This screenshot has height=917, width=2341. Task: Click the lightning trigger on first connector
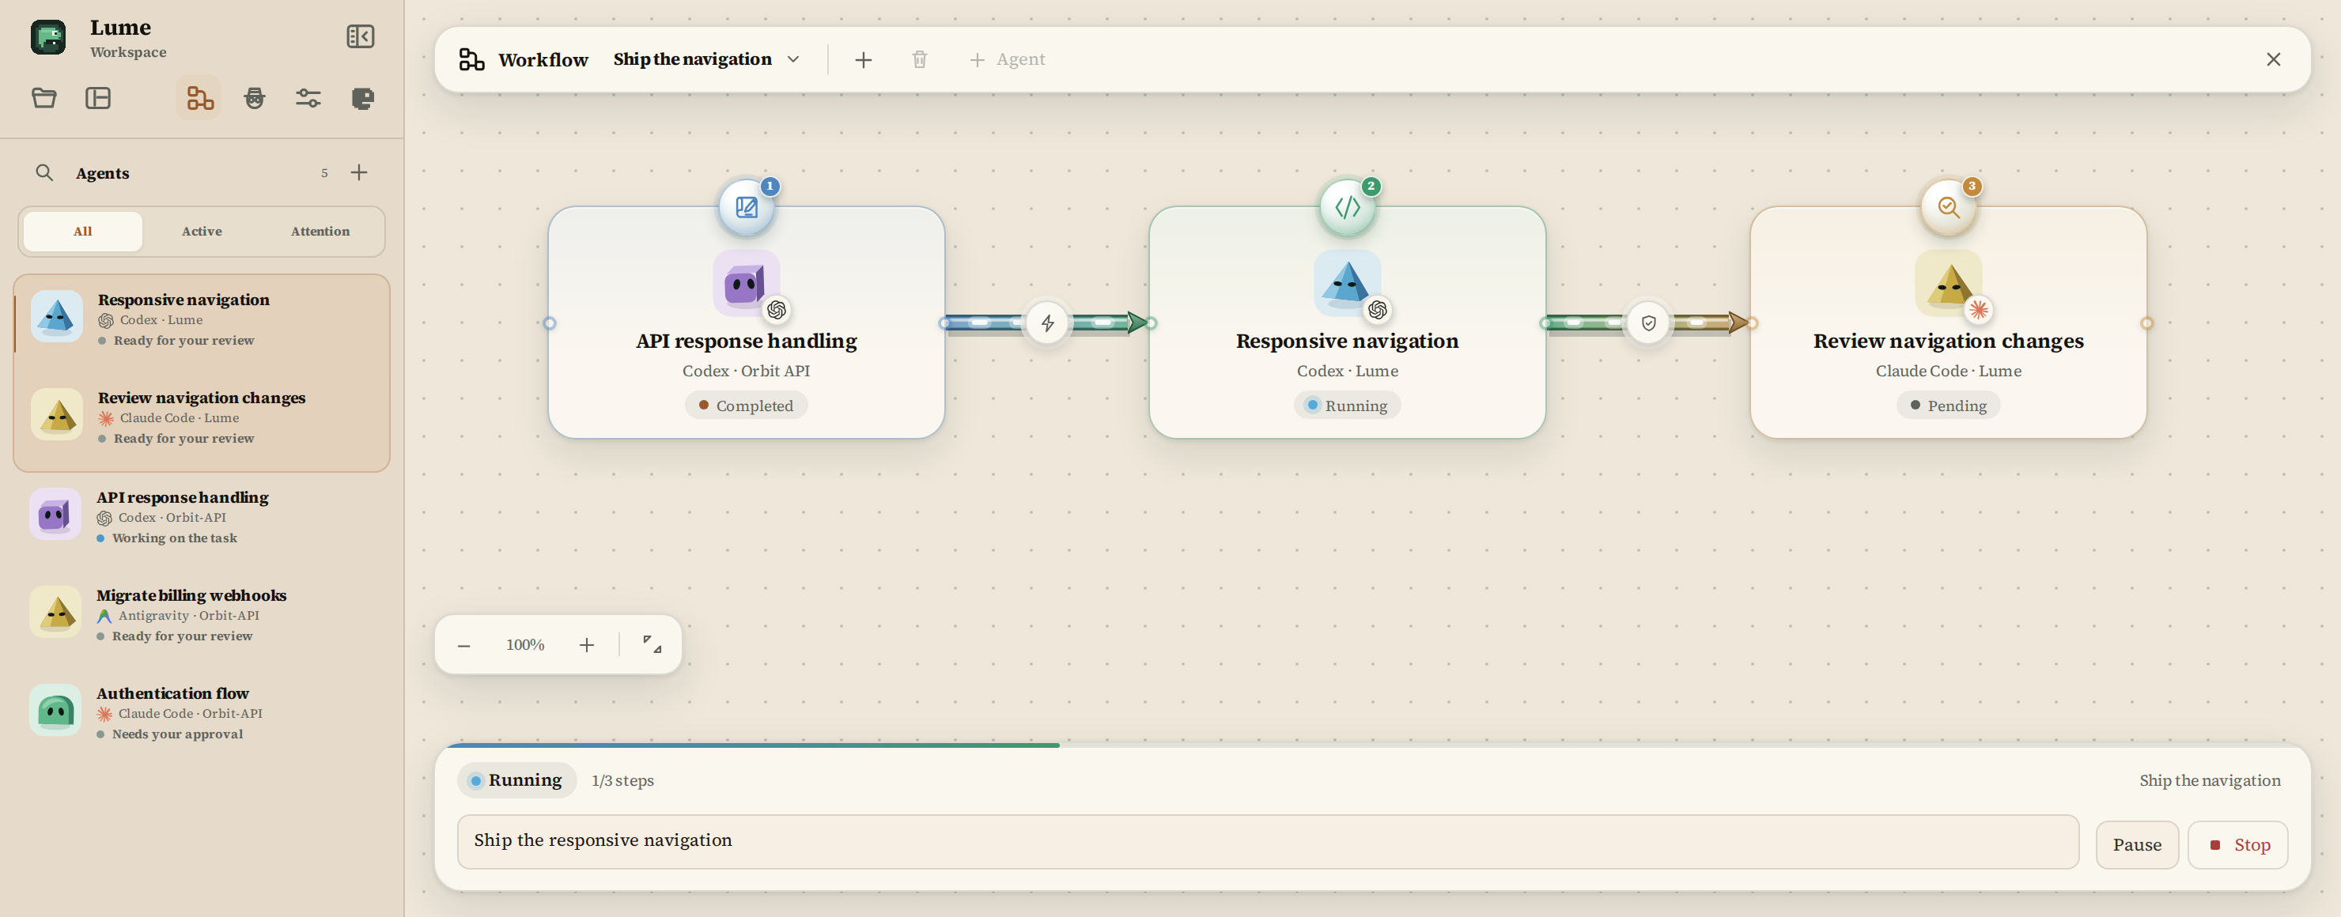1048,323
